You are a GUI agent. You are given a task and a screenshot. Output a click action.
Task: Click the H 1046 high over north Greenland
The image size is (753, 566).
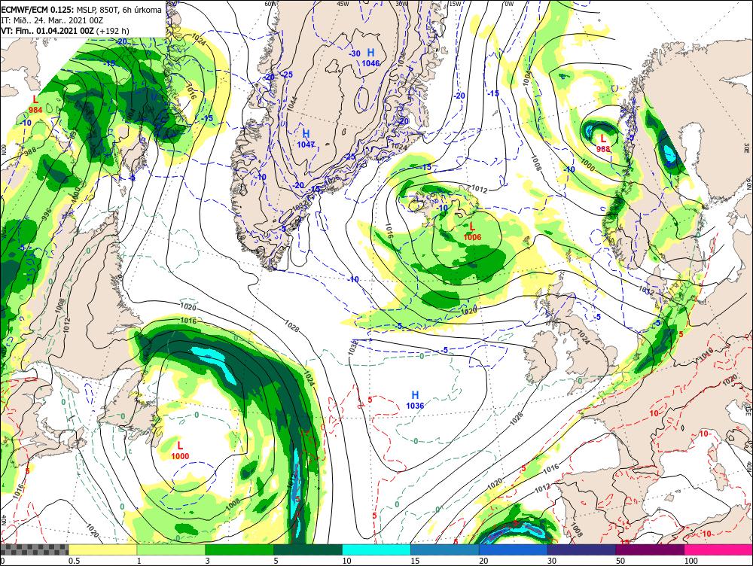370,58
